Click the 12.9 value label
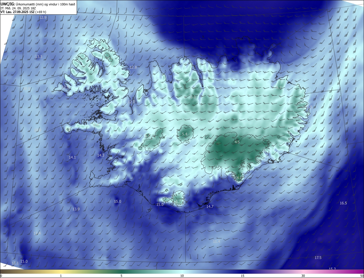Screen dimensions: 364x278 click(43, 18)
